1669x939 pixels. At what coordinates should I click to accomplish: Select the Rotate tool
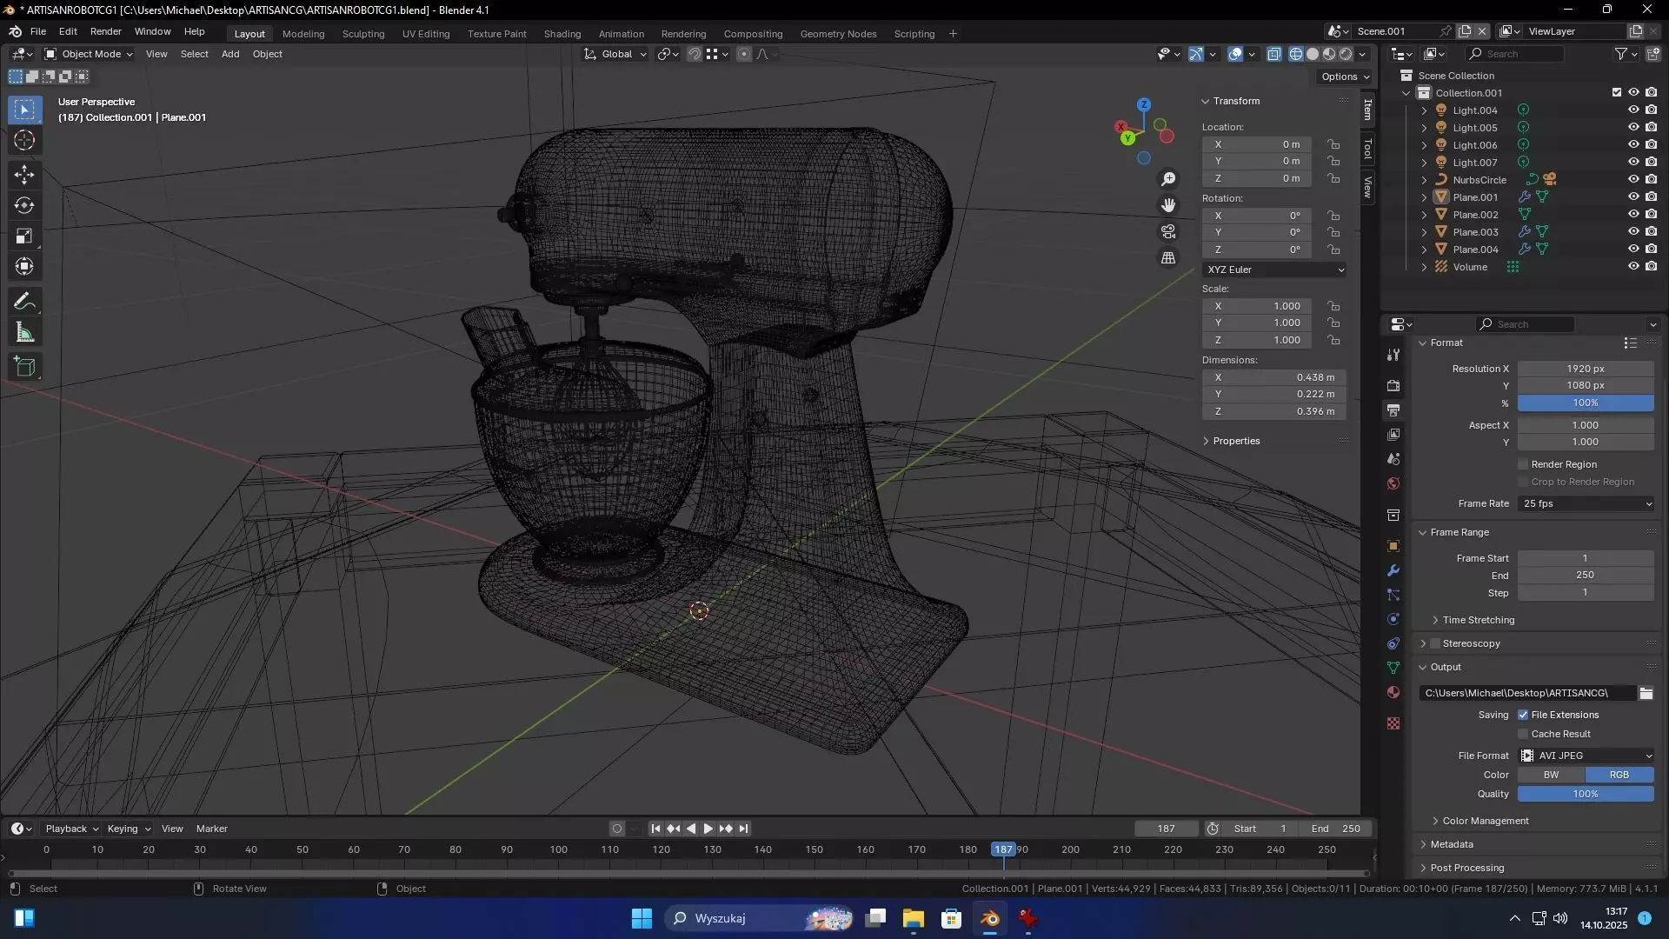[x=24, y=205]
